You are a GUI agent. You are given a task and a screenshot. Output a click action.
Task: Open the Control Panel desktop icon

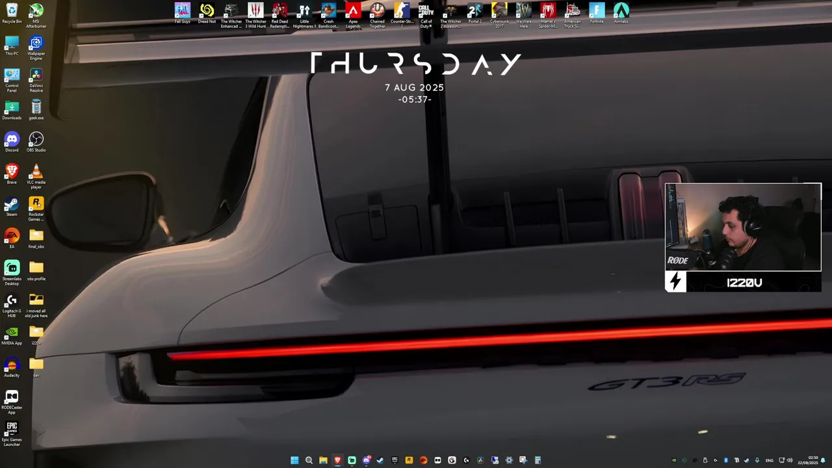point(12,80)
